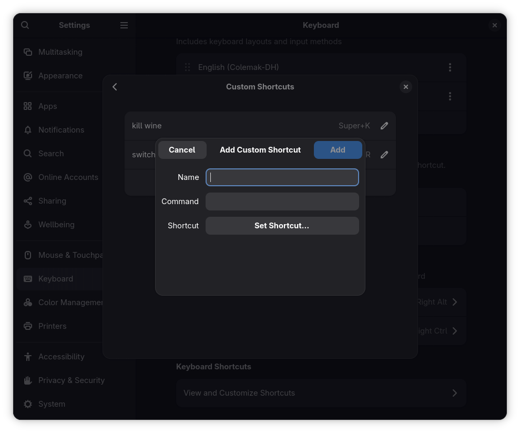This screenshot has height=433, width=520.
Task: Open Accessibility settings panel
Action: 60,357
